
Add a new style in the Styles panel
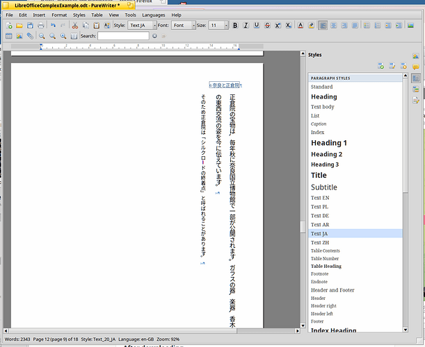(380, 66)
